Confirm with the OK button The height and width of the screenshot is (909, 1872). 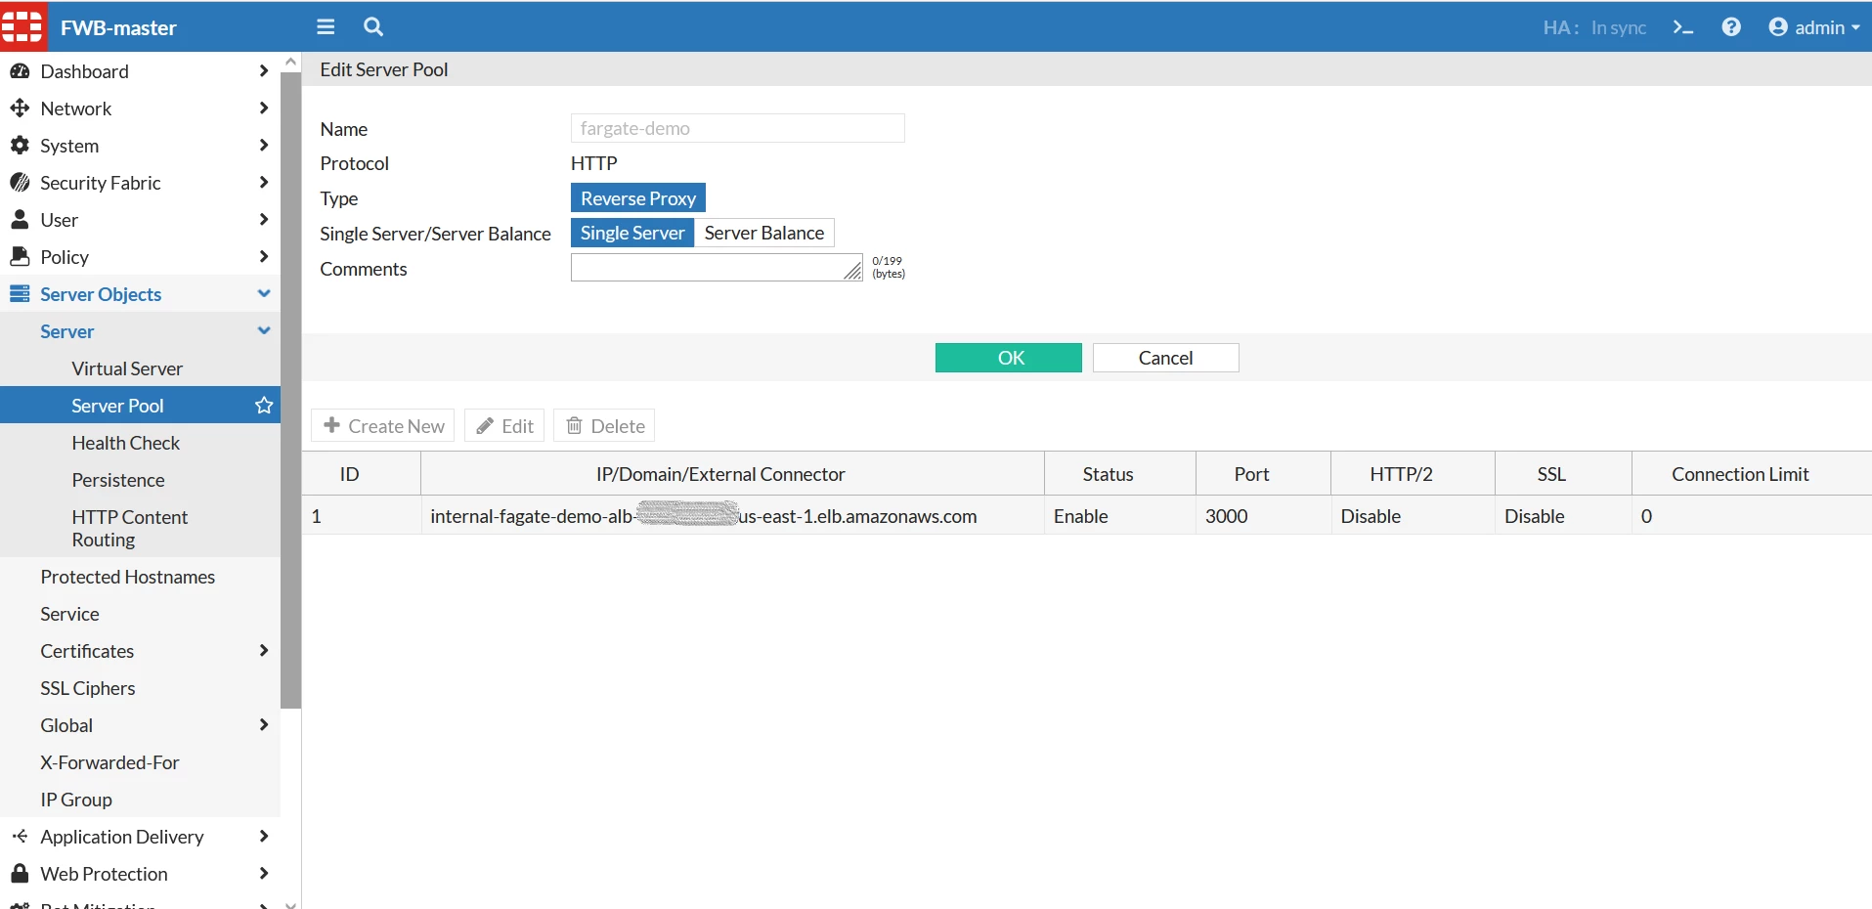(1009, 358)
